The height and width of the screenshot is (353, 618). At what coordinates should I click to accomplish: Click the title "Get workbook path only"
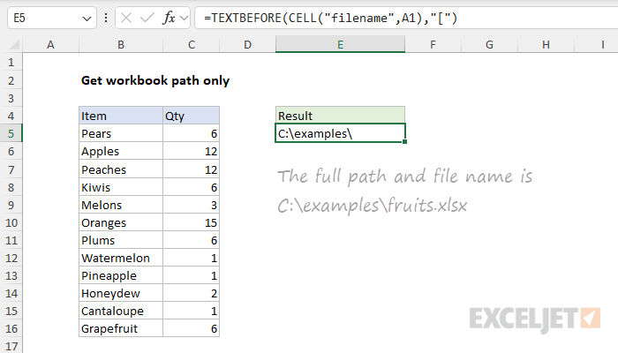[x=155, y=80]
